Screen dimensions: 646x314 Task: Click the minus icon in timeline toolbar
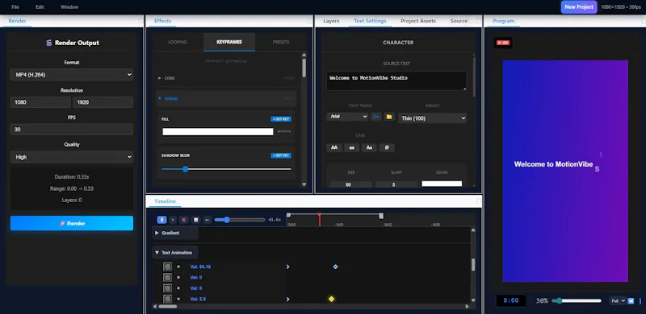(x=208, y=220)
